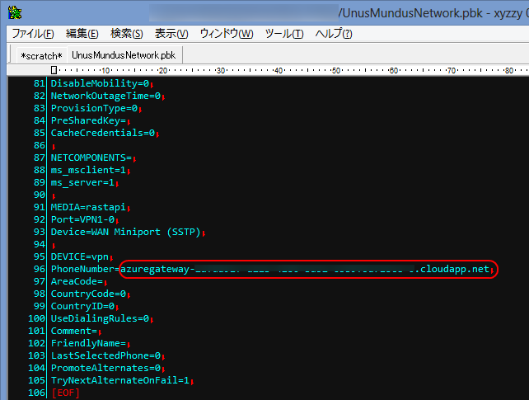Viewport: 529px width, 400px height.
Task: Select the UnusMundusNetwork.pbk tab
Action: (x=124, y=55)
